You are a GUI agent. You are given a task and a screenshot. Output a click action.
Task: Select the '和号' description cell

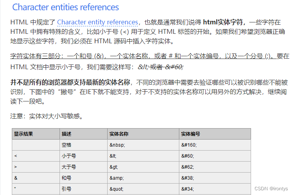(x=84, y=178)
